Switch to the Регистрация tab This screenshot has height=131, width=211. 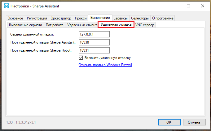tap(37, 18)
